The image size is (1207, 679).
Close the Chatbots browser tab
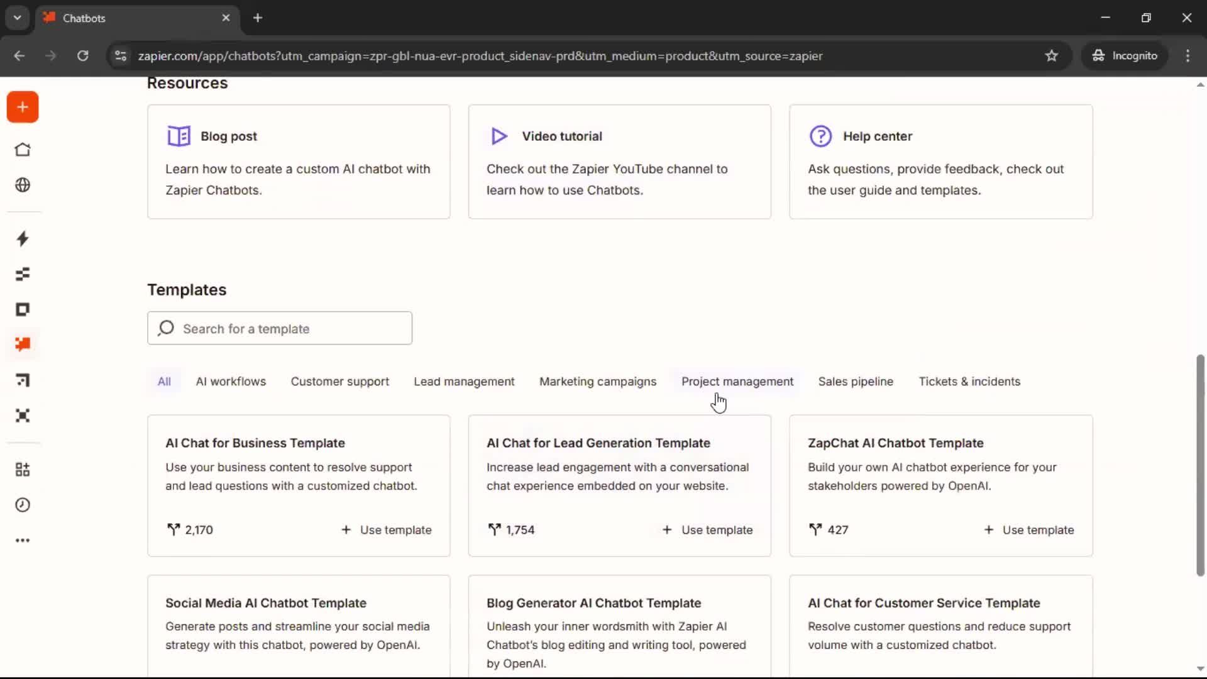coord(226,18)
